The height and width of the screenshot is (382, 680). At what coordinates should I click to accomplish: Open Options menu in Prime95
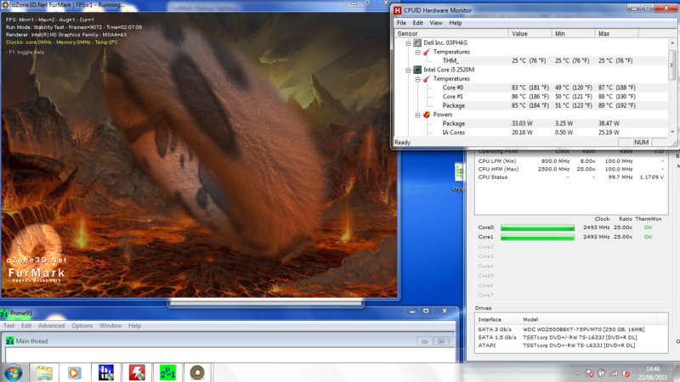pyautogui.click(x=82, y=326)
